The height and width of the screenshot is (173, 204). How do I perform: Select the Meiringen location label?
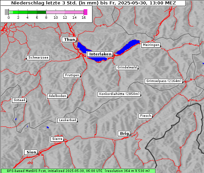coord(151,45)
